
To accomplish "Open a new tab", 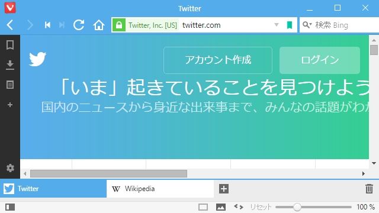I will tap(224, 189).
